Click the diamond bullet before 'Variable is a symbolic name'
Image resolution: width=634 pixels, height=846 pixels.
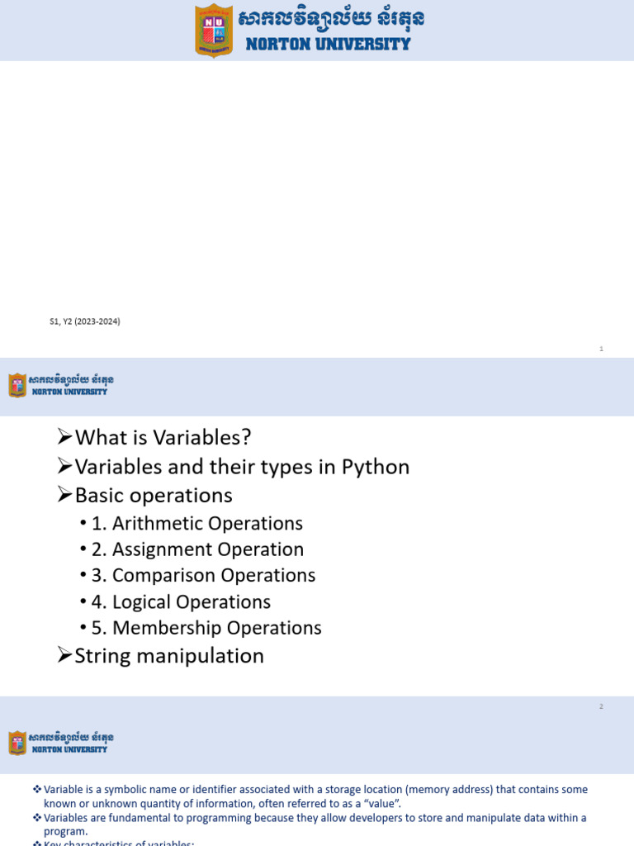[x=37, y=789]
